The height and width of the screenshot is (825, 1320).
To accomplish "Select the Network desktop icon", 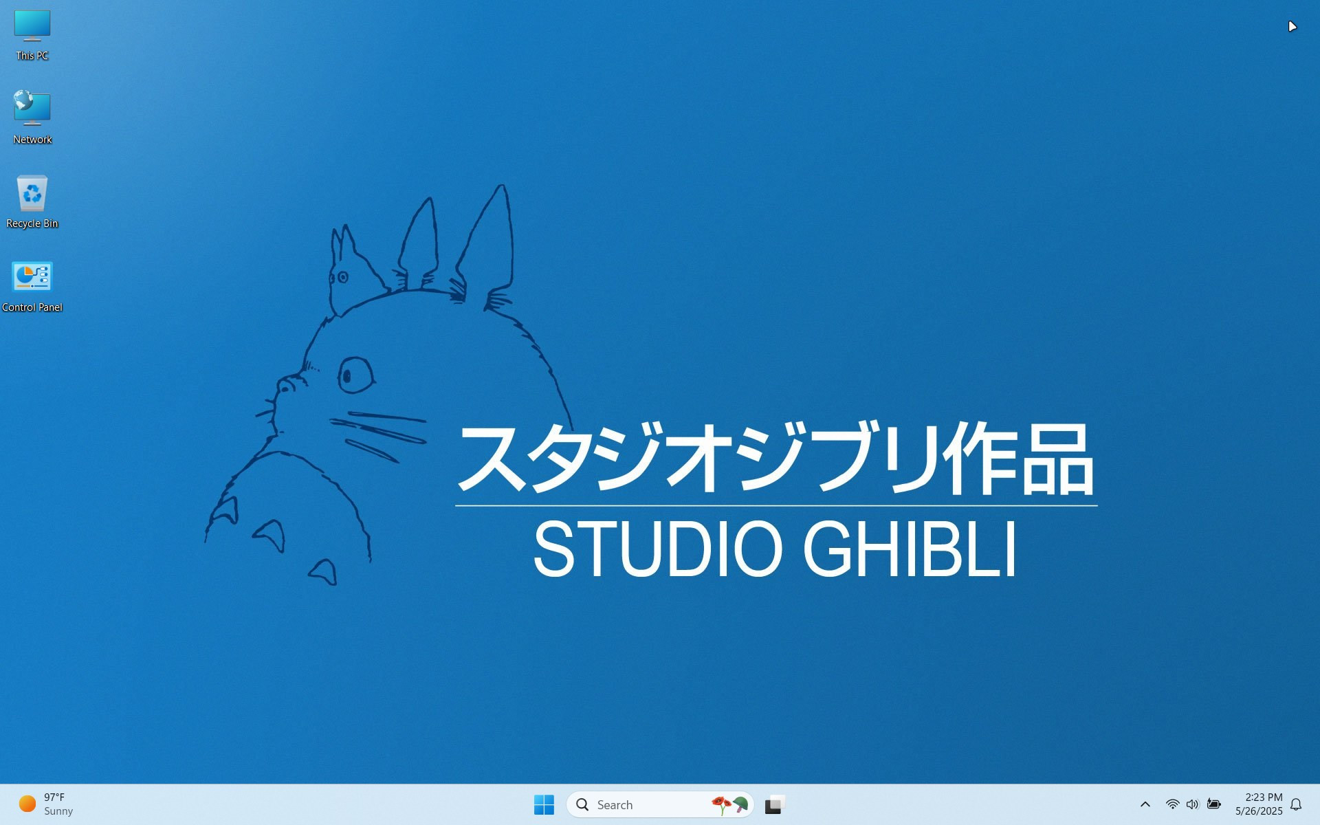I will point(32,118).
